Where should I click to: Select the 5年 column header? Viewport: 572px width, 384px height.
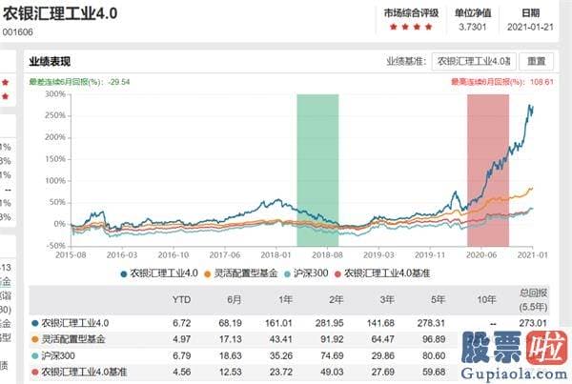[x=438, y=300]
